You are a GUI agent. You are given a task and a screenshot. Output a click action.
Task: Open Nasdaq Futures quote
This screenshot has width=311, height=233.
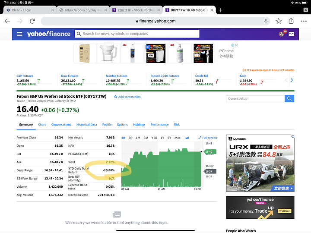click(x=117, y=76)
